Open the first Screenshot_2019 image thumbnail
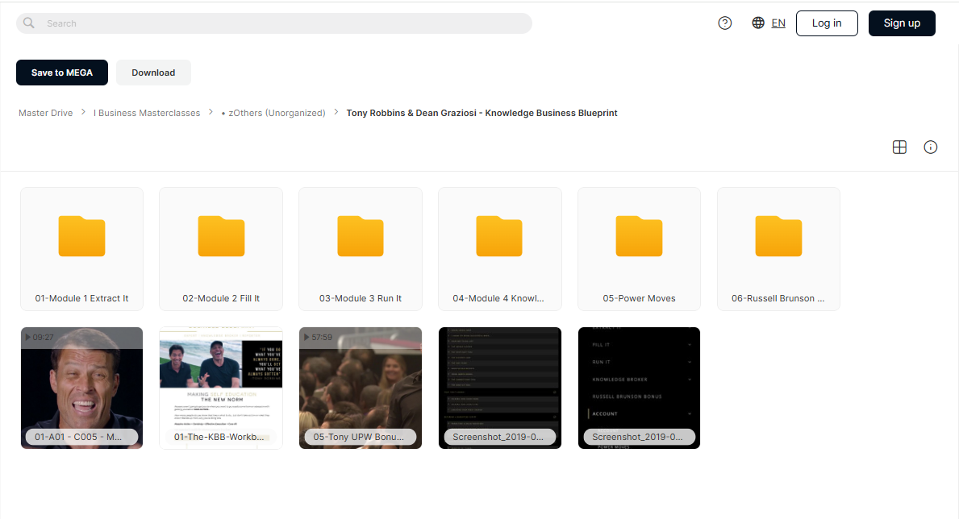Screen dimensions: 959x519 pos(500,388)
